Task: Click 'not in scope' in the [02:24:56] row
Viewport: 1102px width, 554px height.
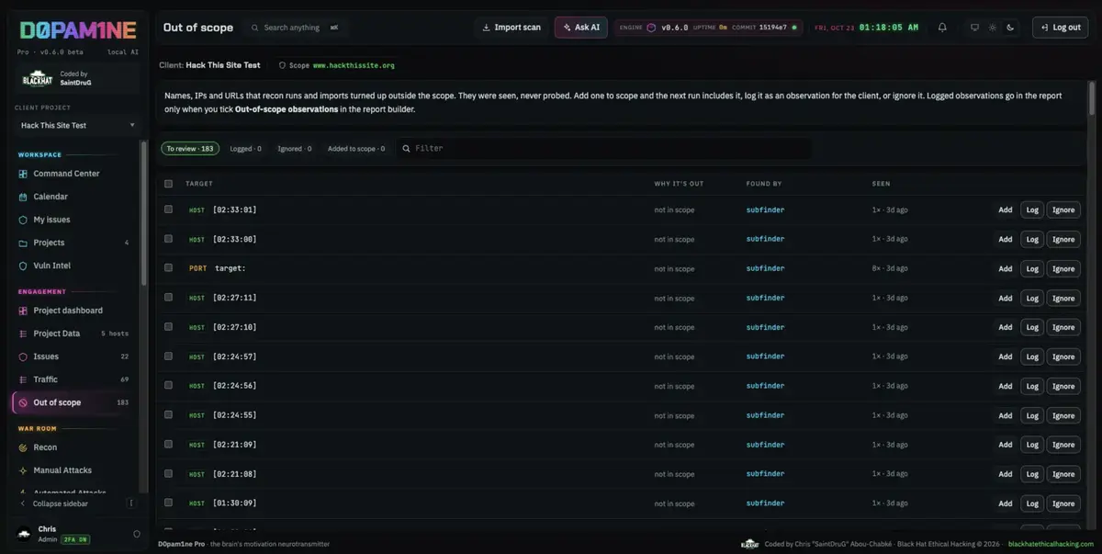Action: point(674,386)
